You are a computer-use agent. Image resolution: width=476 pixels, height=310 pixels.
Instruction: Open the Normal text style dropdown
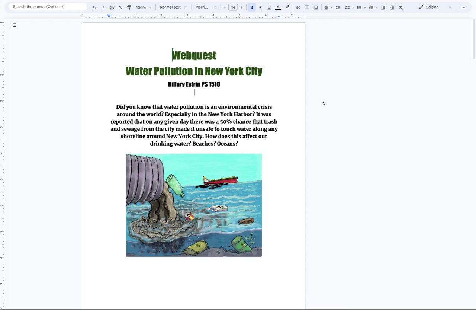click(x=173, y=7)
